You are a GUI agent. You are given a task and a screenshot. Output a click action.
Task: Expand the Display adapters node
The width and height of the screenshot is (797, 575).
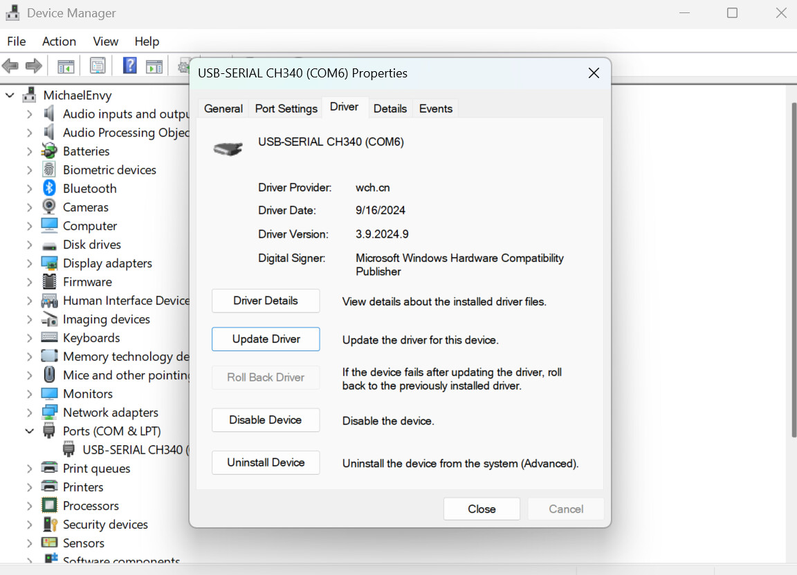(x=29, y=263)
